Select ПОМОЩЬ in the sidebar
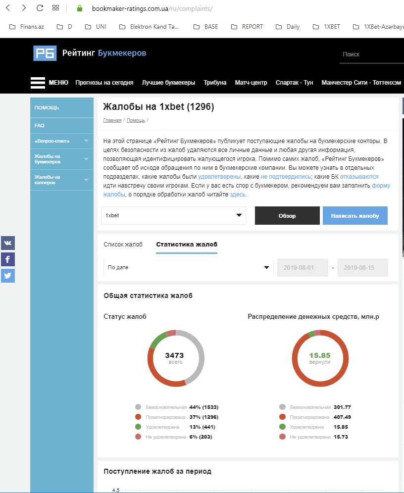404x493 pixels. coord(62,107)
